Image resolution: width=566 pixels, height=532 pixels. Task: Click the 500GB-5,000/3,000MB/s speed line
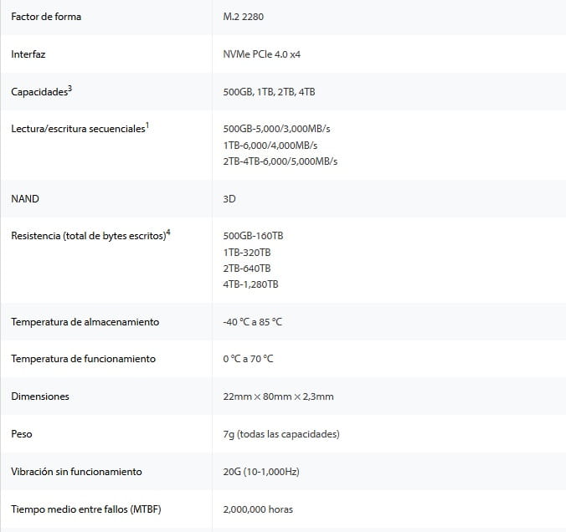pos(282,130)
